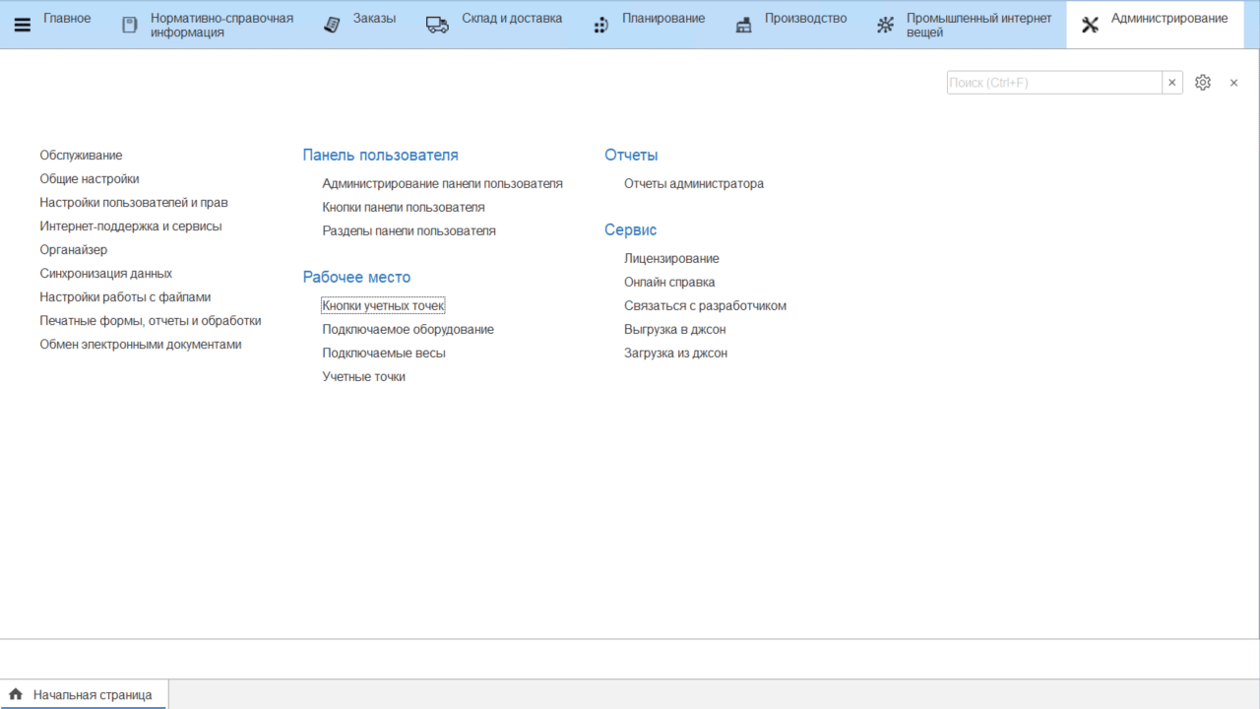Open Подключаемое оборудование settings
Viewport: 1260px width, 709px height.
[x=408, y=329]
